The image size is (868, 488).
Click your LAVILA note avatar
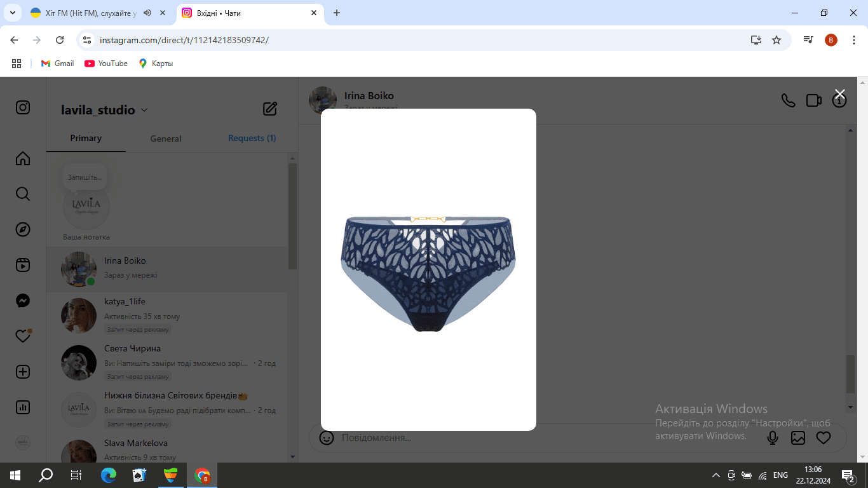pos(86,206)
